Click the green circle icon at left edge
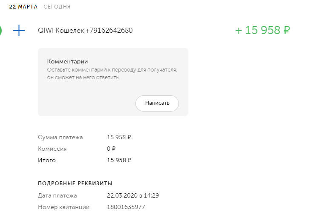The height and width of the screenshot is (215, 319). click(x=1, y=31)
